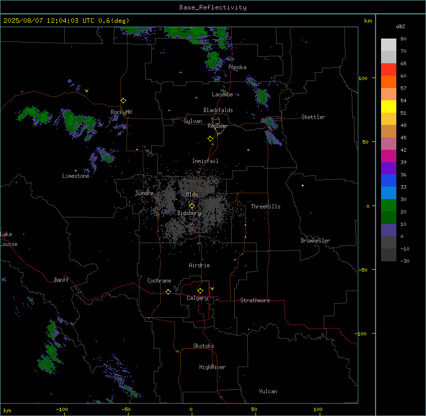426x416 pixels.
Task: Select the topmost light gray legend swatch
Action: (x=388, y=45)
